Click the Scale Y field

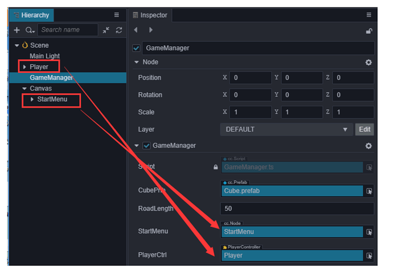click(302, 112)
